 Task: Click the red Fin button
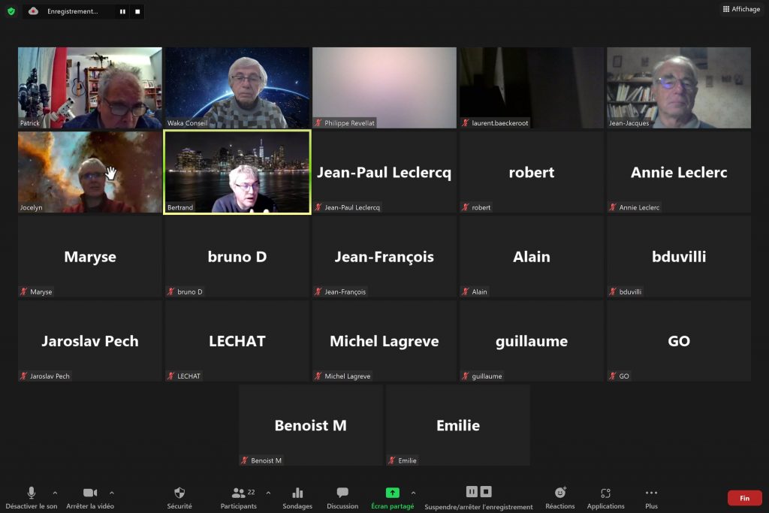tap(744, 498)
